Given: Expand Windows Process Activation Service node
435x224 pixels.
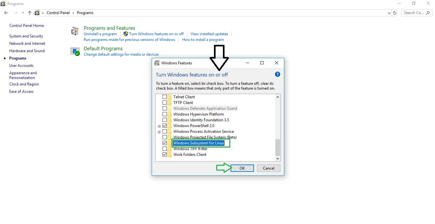Looking at the screenshot, I should coord(159,132).
